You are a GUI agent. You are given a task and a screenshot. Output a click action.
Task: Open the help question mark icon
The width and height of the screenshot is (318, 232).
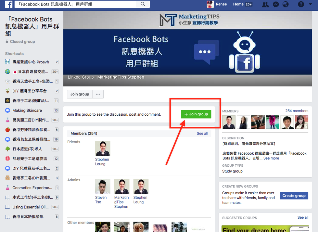point(301,4)
